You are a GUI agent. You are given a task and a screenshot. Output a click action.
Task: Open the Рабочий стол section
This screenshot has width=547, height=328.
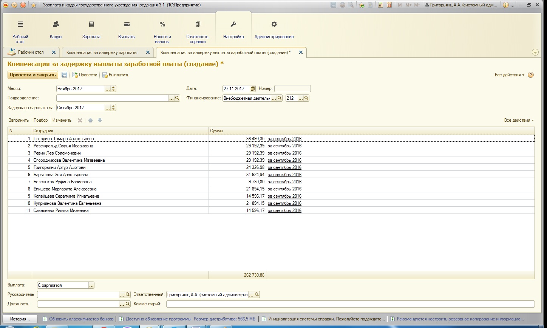pyautogui.click(x=20, y=32)
